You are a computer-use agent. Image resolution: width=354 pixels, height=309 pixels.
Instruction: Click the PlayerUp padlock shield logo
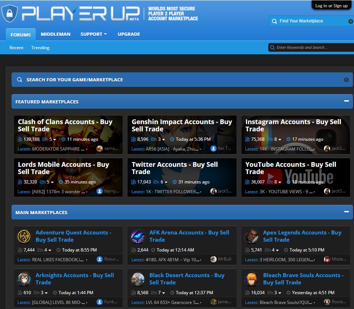click(9, 13)
